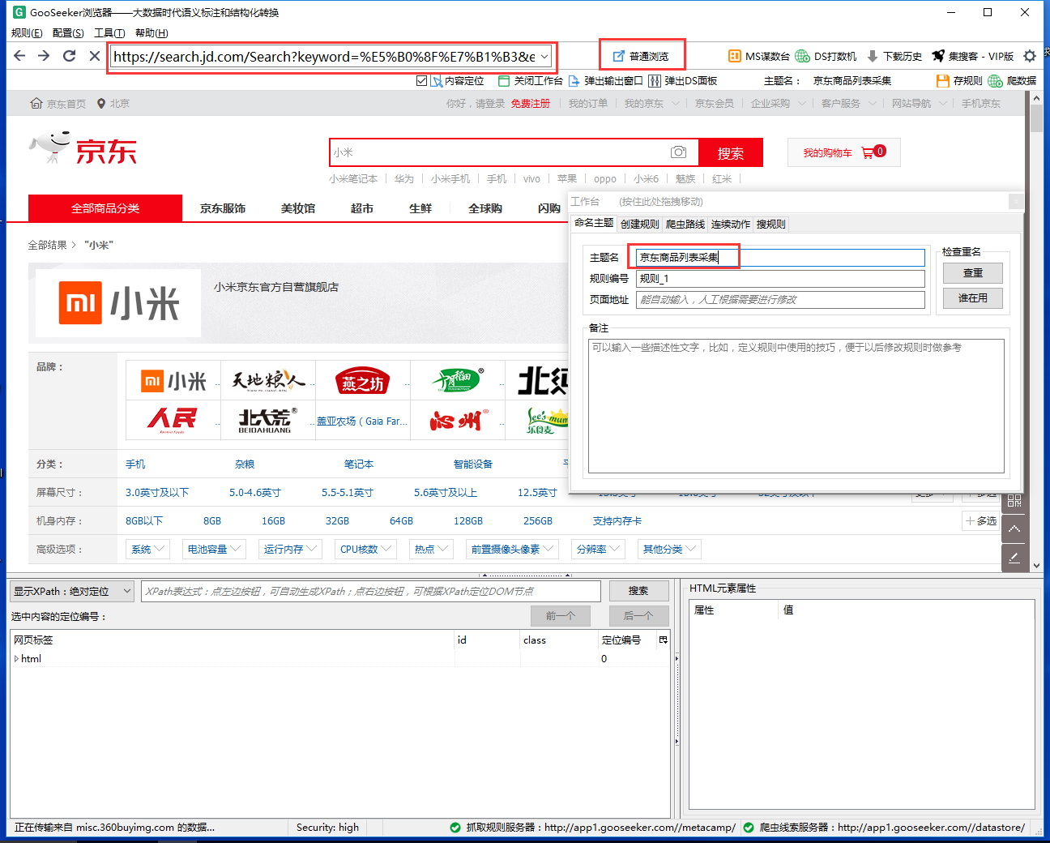Open 规则(E) menu
The width and height of the screenshot is (1050, 843).
click(x=27, y=32)
